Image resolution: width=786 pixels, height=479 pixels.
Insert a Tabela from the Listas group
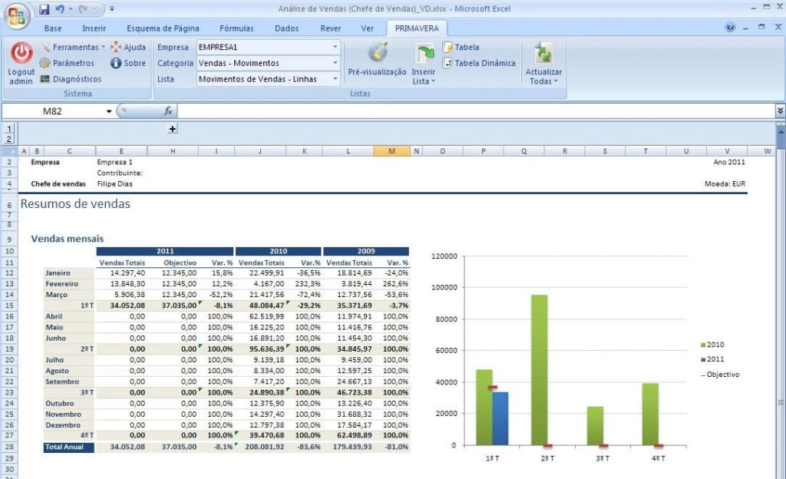[461, 47]
